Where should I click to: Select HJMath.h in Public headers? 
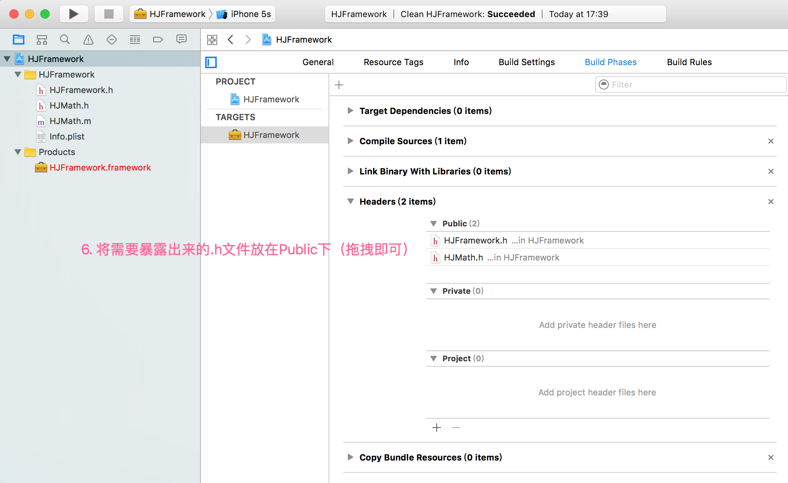tap(598, 257)
